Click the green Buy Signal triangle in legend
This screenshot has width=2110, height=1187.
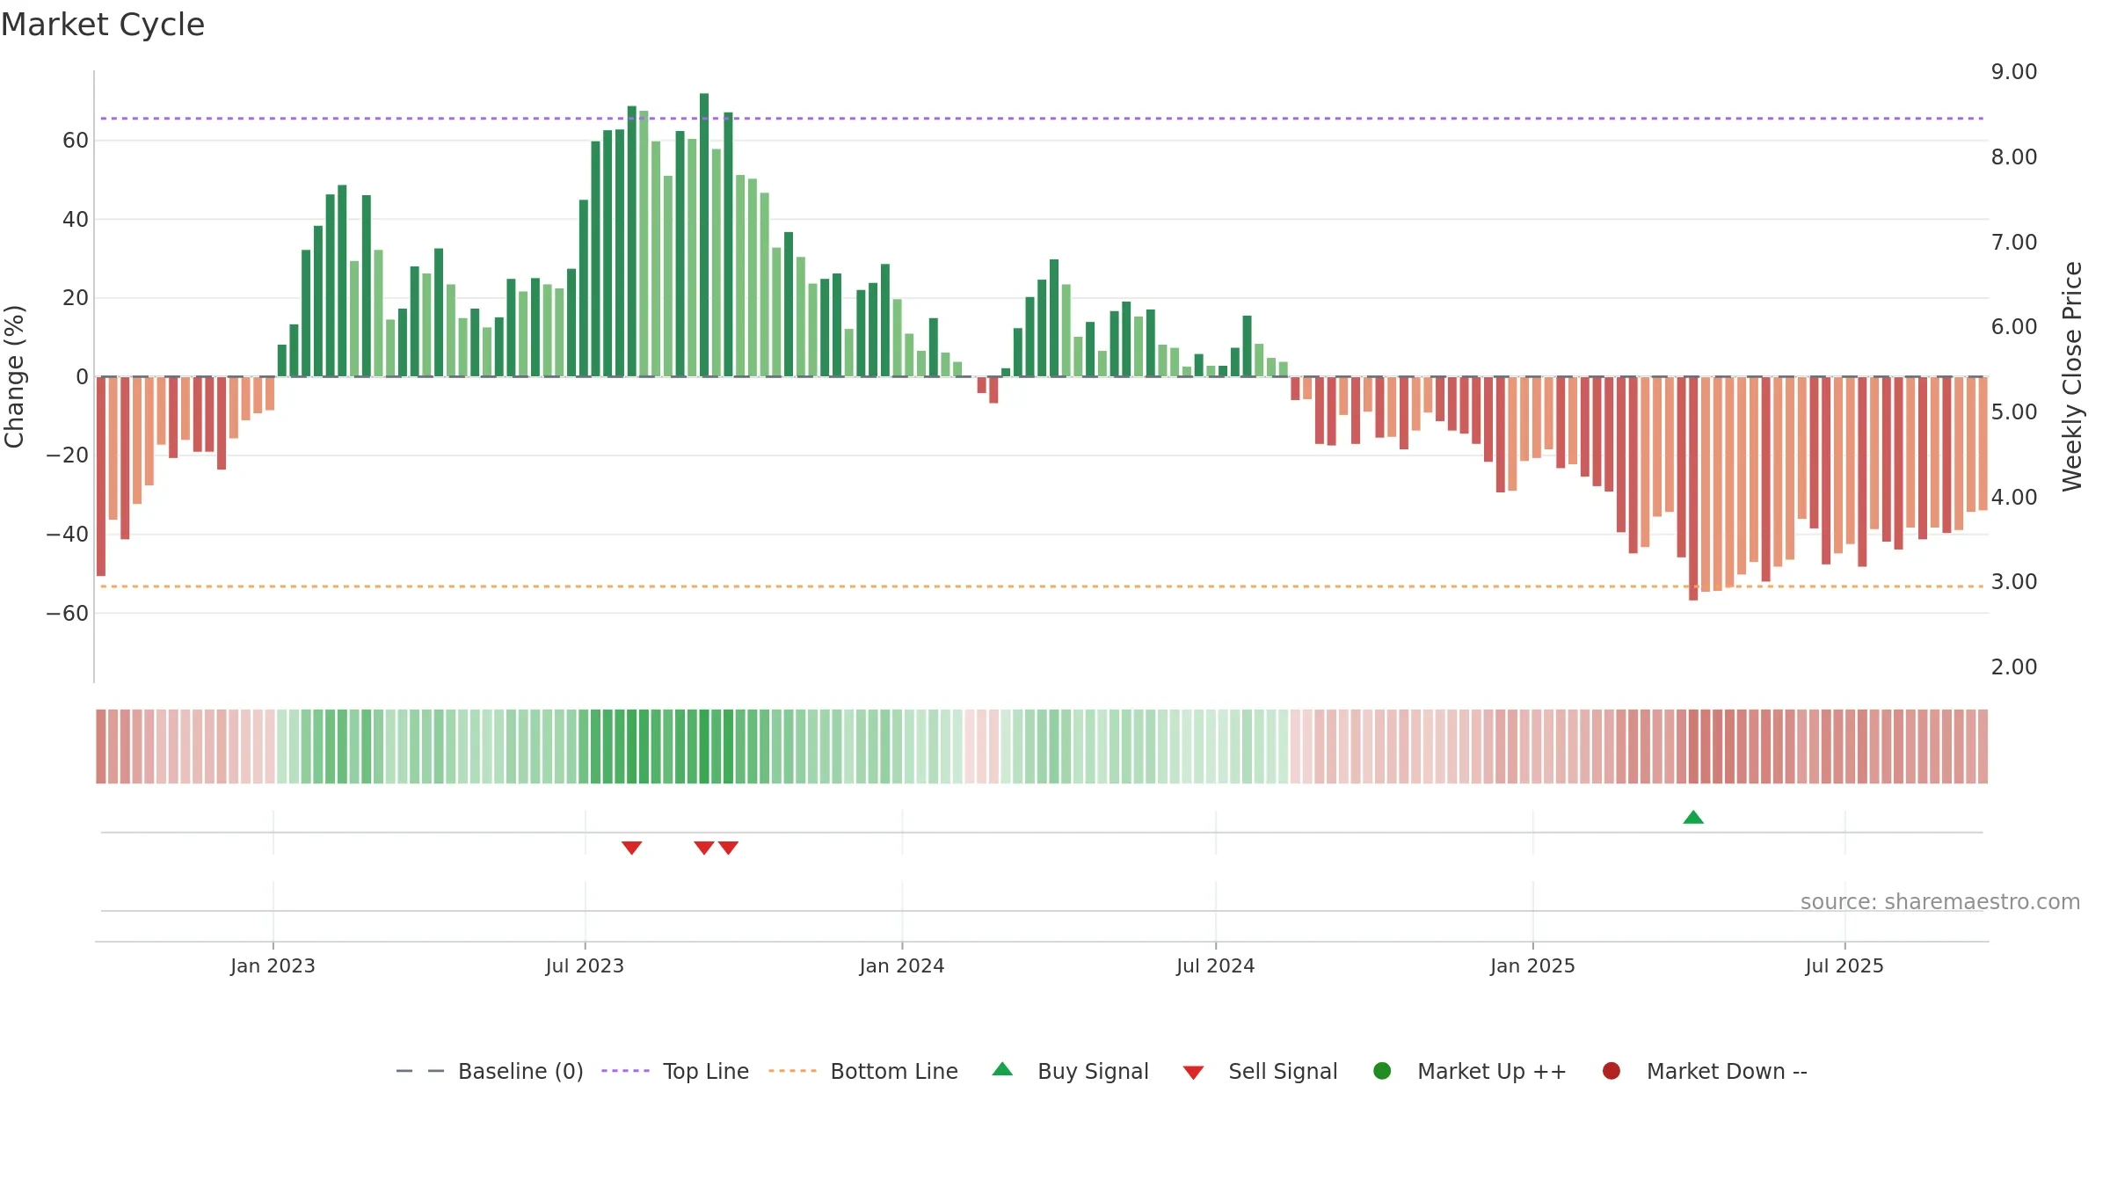[x=1002, y=1069]
